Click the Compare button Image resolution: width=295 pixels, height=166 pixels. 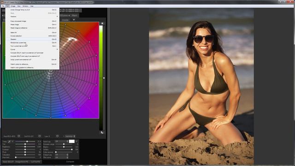(70, 162)
